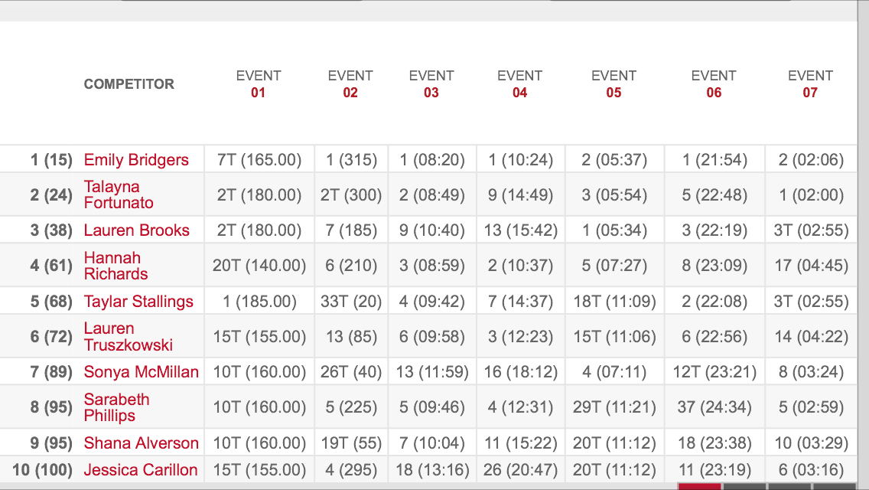Viewport: 869px width, 490px height.
Task: Click the Event 05 header link
Action: pos(614,84)
